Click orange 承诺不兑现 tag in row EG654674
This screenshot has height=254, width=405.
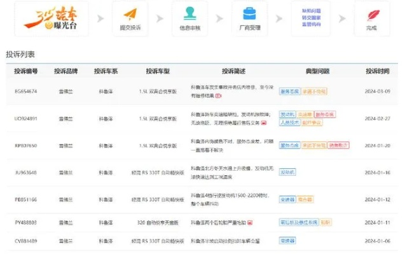(x=314, y=91)
